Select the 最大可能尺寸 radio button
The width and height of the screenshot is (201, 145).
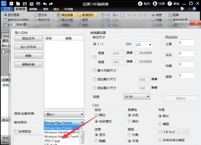[94, 70]
